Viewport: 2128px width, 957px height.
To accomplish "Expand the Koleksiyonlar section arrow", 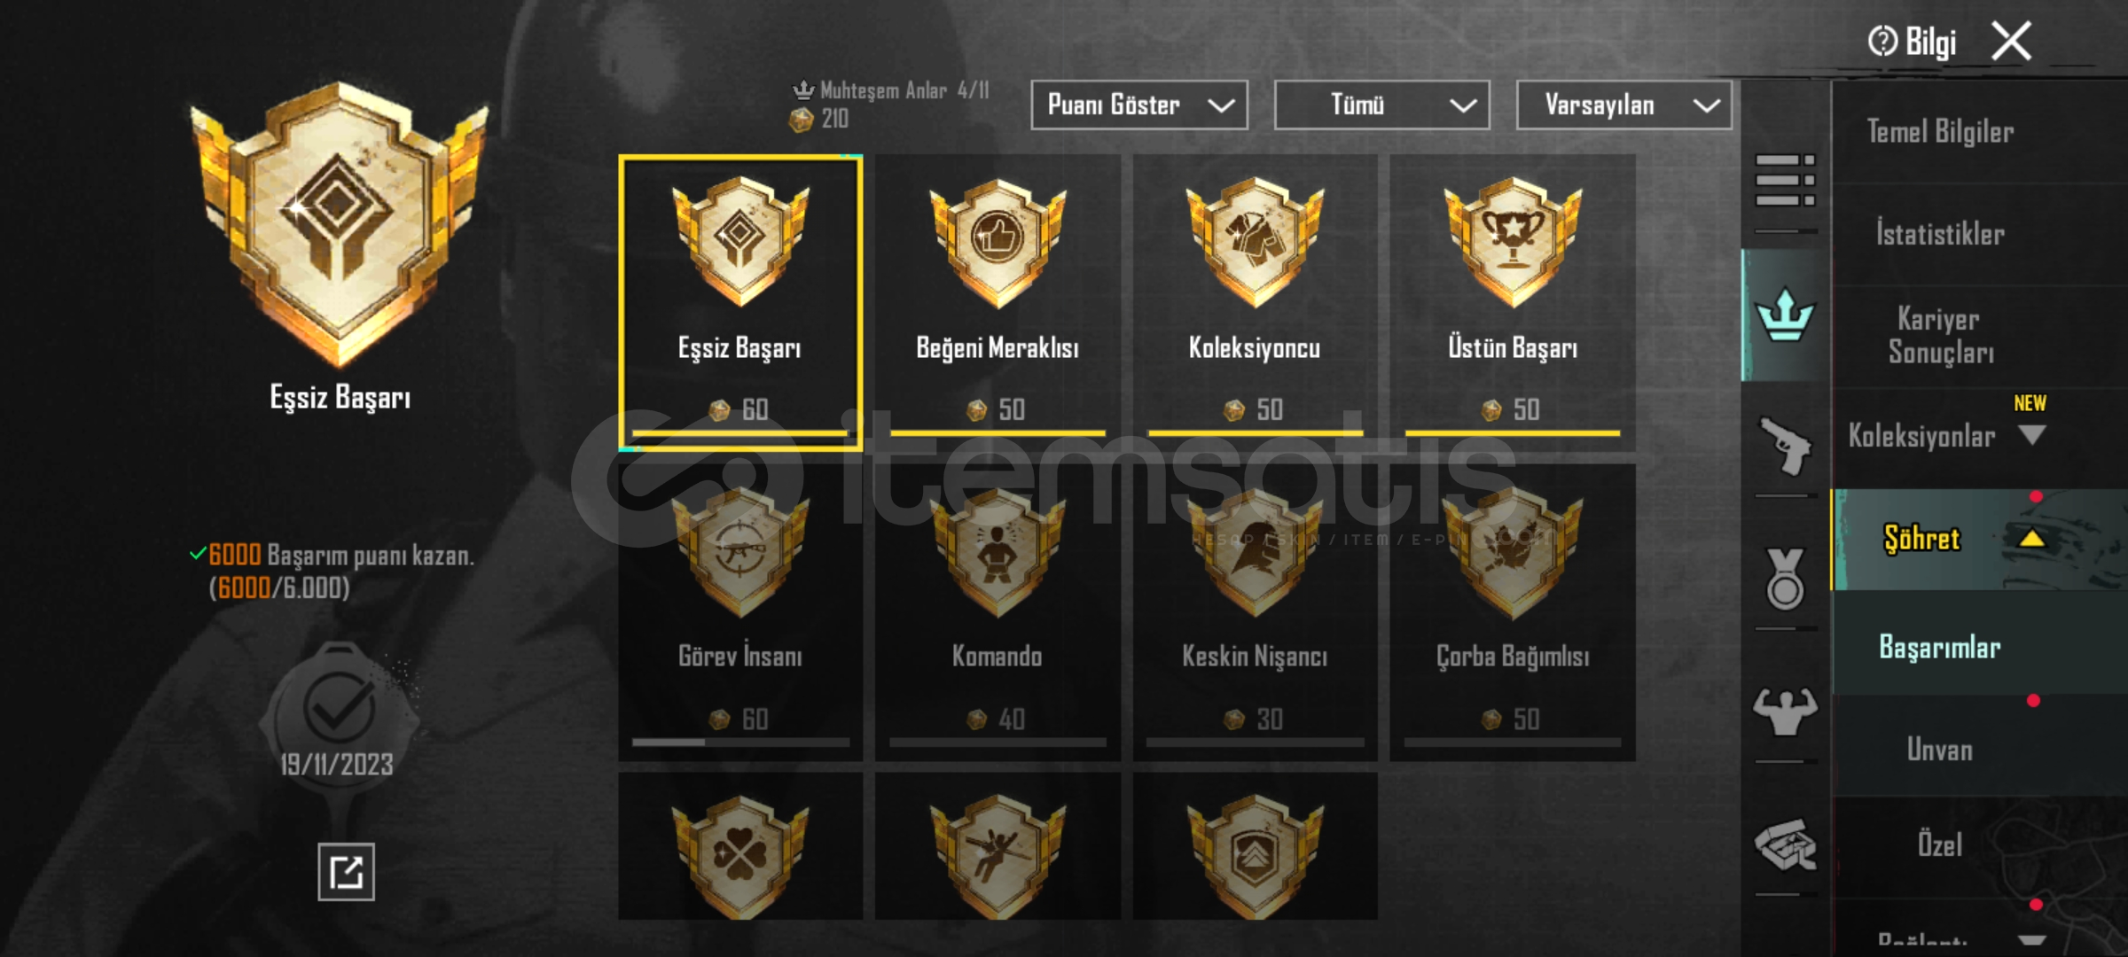I will 2031,435.
